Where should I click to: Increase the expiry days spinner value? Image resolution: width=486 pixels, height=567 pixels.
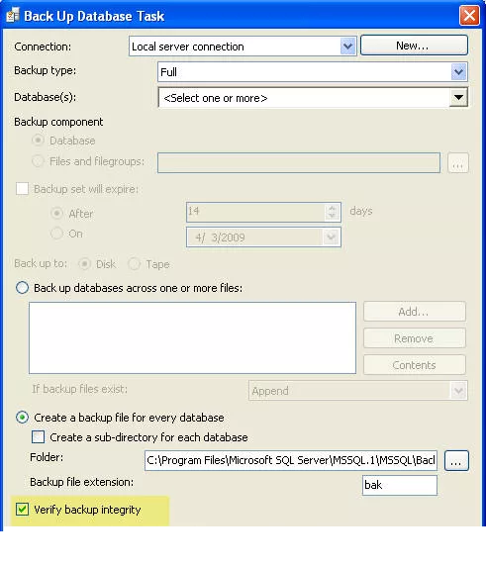(x=332, y=208)
